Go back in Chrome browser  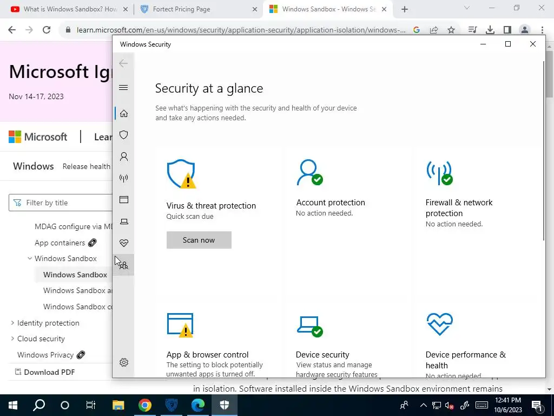pos(12,30)
